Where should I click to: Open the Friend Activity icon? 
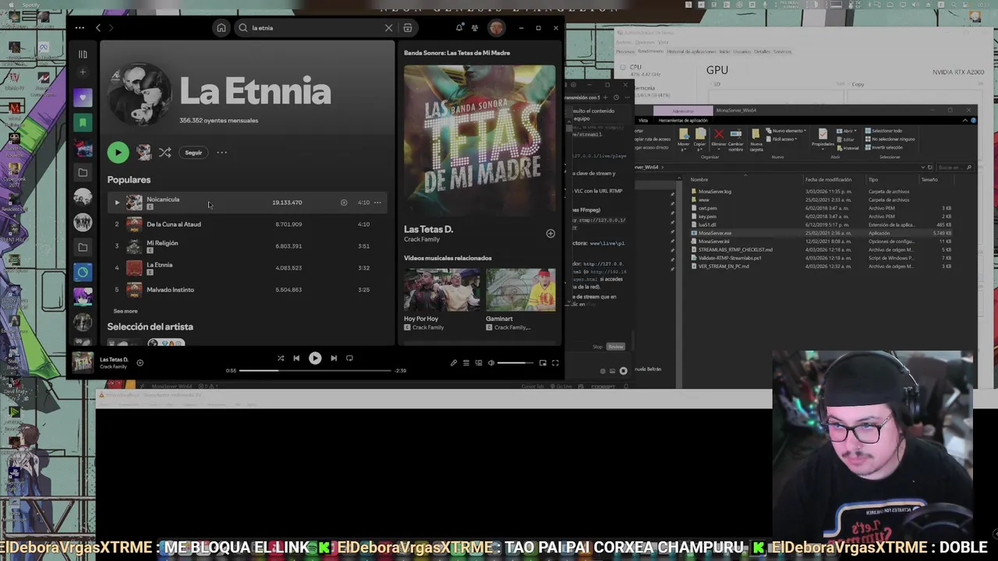[475, 28]
